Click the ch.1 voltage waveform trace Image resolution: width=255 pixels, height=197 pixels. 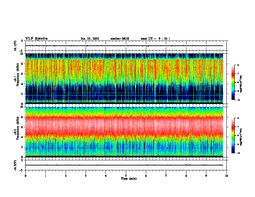click(124, 46)
